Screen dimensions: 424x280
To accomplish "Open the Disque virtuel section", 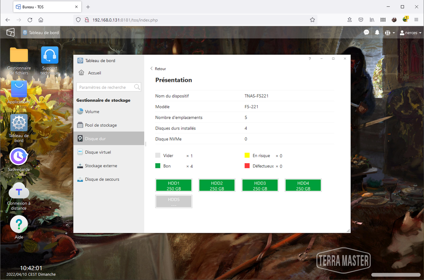I will (109, 152).
